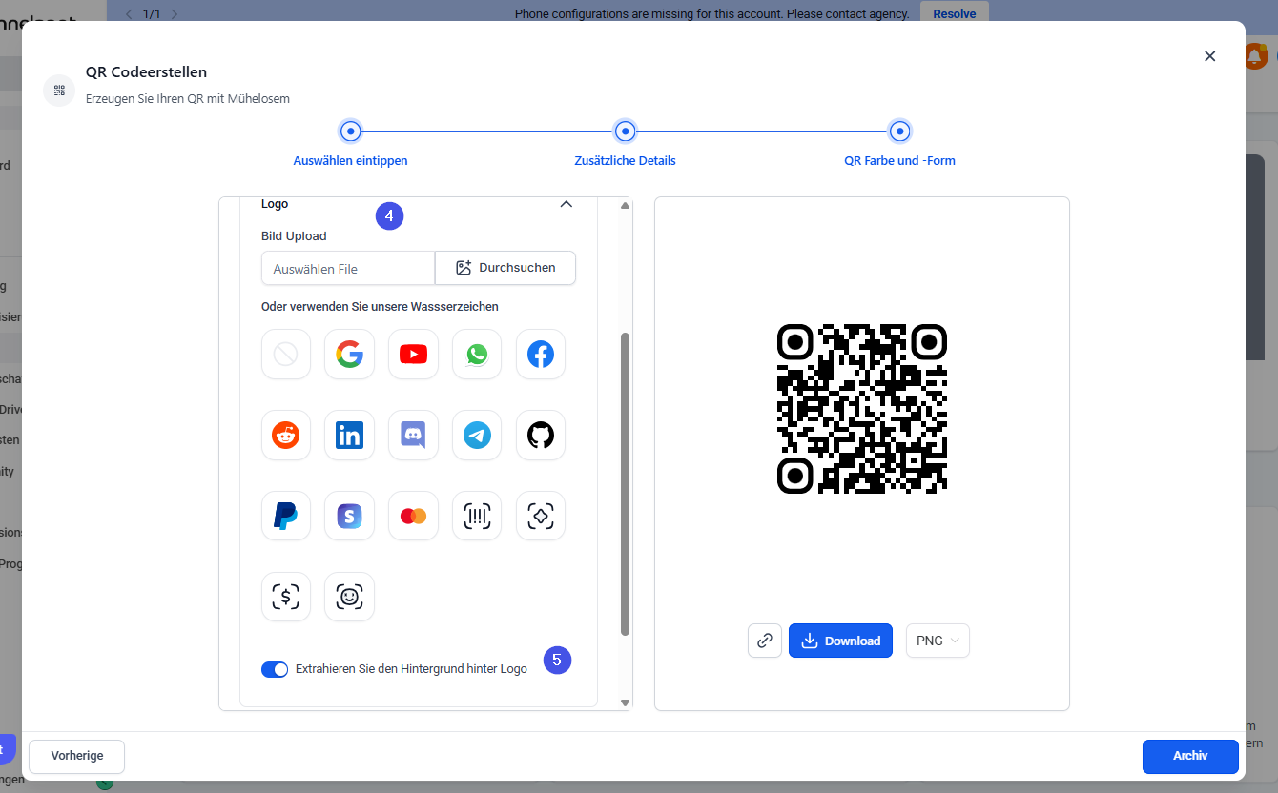Click the Vorherige button
This screenshot has width=1278, height=793.
coord(77,756)
